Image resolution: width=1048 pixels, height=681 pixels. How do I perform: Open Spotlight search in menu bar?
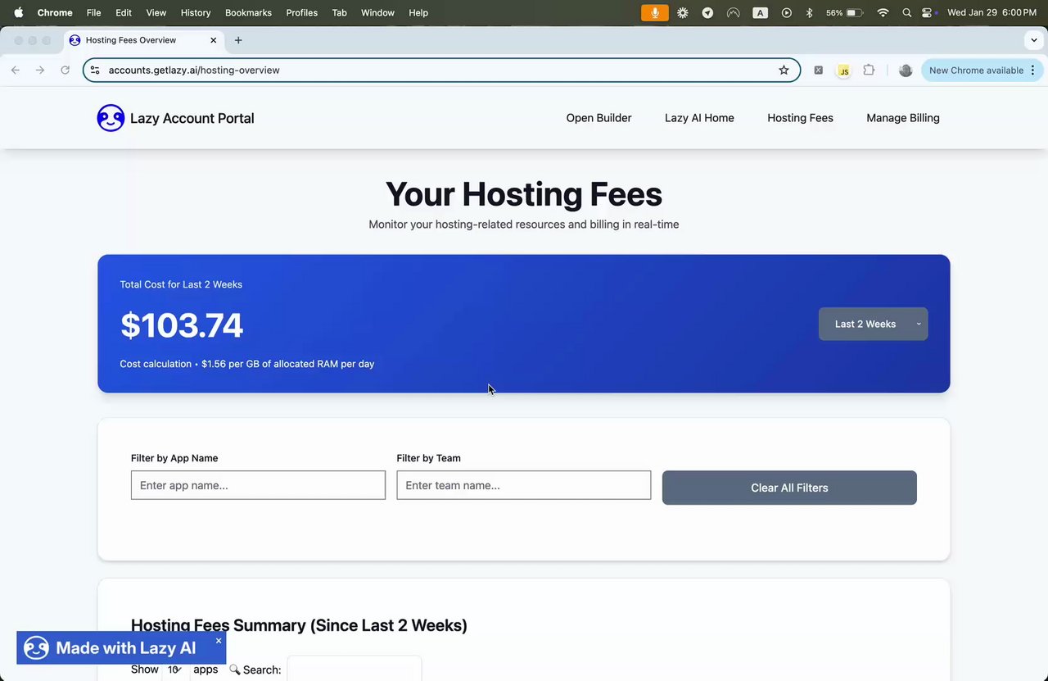[x=906, y=13]
